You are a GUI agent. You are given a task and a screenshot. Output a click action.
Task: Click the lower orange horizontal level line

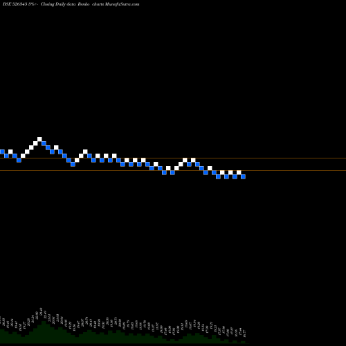point(173,171)
